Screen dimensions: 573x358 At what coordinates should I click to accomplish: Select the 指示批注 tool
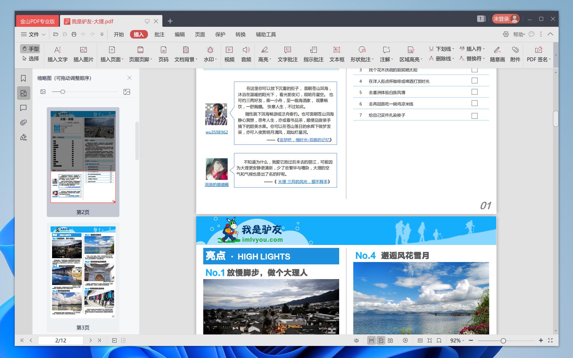[314, 54]
